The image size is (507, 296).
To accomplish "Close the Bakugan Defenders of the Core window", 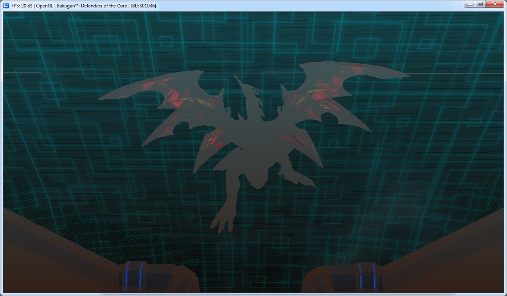I will click(494, 4).
